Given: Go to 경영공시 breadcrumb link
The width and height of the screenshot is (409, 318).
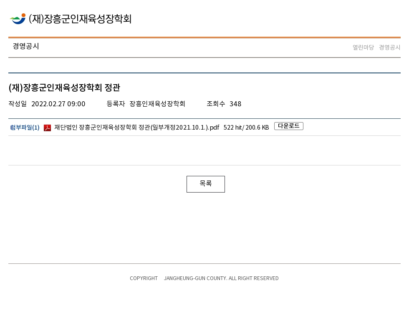Looking at the screenshot, I should click(389, 48).
